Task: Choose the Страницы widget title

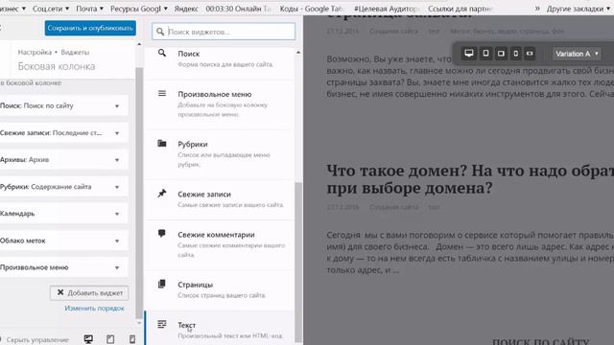Action: point(196,285)
